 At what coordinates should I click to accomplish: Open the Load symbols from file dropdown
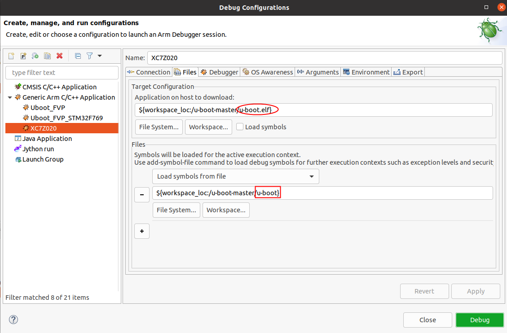pyautogui.click(x=235, y=176)
